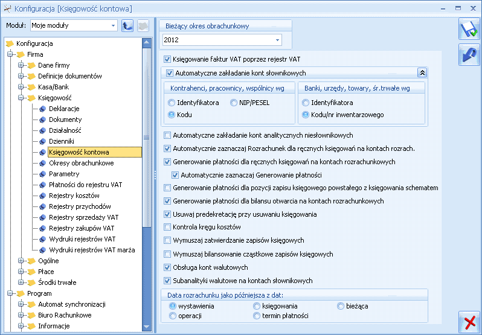Click the Działalność node icon

(43, 130)
